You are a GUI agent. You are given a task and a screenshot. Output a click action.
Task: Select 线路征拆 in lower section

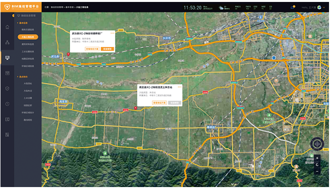click(28, 105)
